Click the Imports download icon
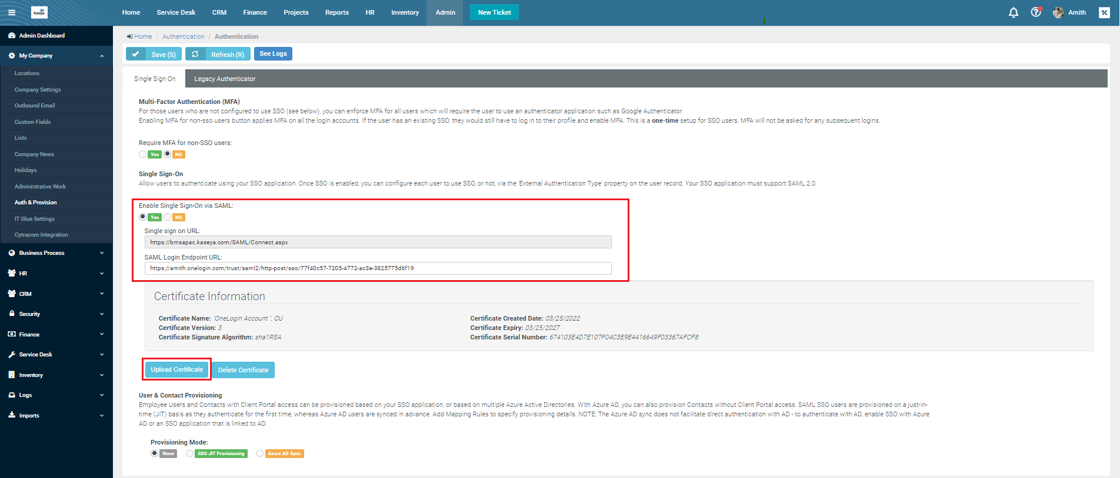Screen dimensions: 1120x478 pos(12,415)
